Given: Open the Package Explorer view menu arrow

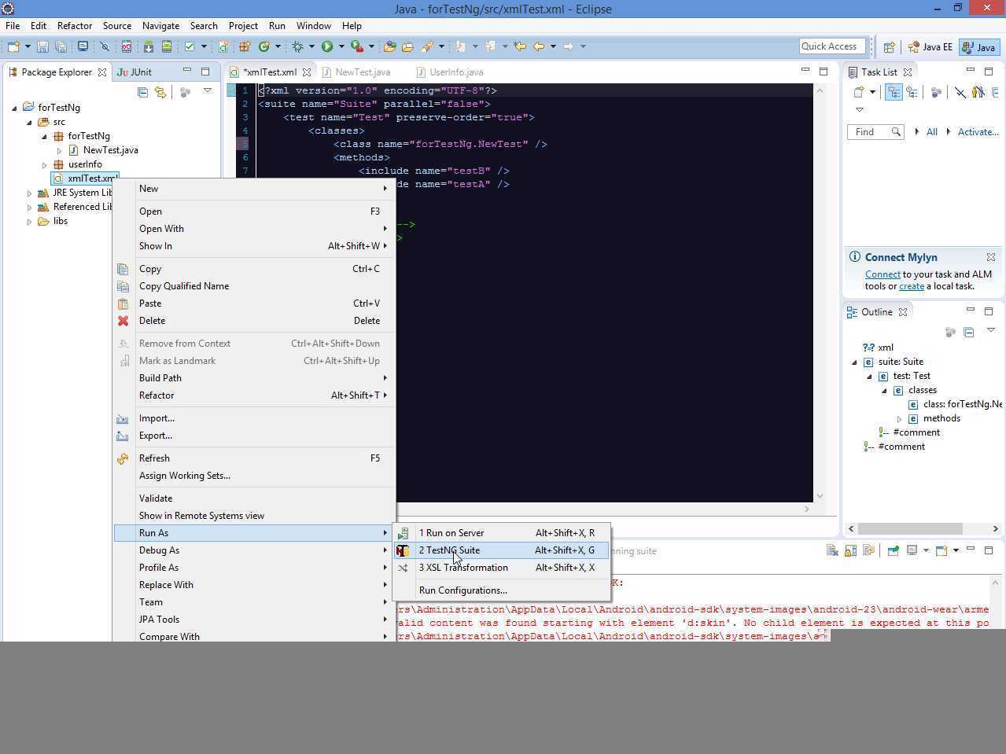Looking at the screenshot, I should click(x=208, y=91).
